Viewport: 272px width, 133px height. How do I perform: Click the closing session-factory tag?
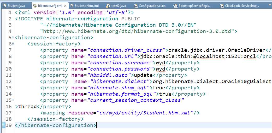click(x=56, y=119)
